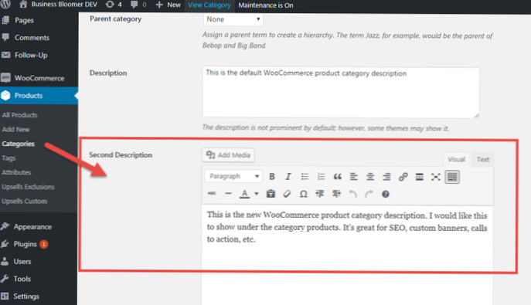Click inside the Description textarea
Image resolution: width=531 pixels, height=305 pixels.
pyautogui.click(x=341, y=93)
